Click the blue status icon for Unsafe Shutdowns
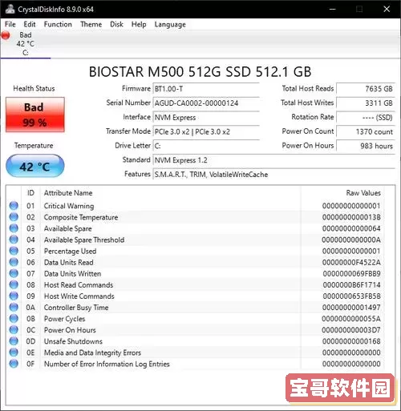 pos(14,341)
